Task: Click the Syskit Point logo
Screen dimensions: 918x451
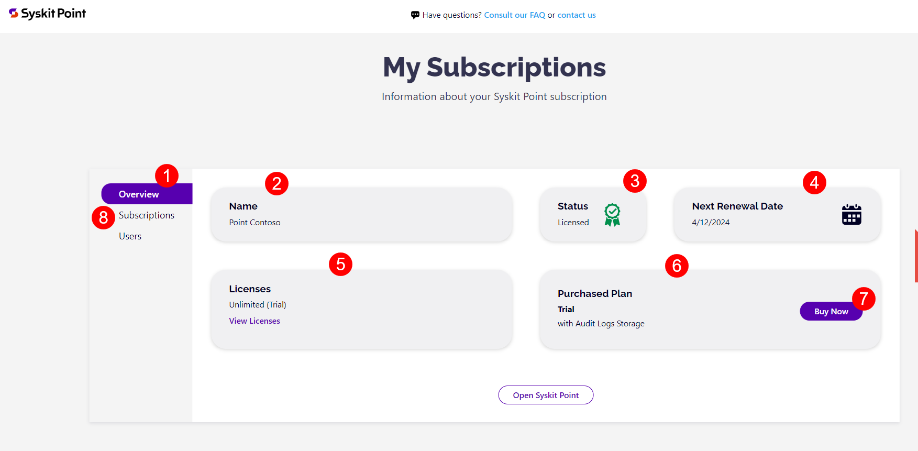Action: click(47, 14)
